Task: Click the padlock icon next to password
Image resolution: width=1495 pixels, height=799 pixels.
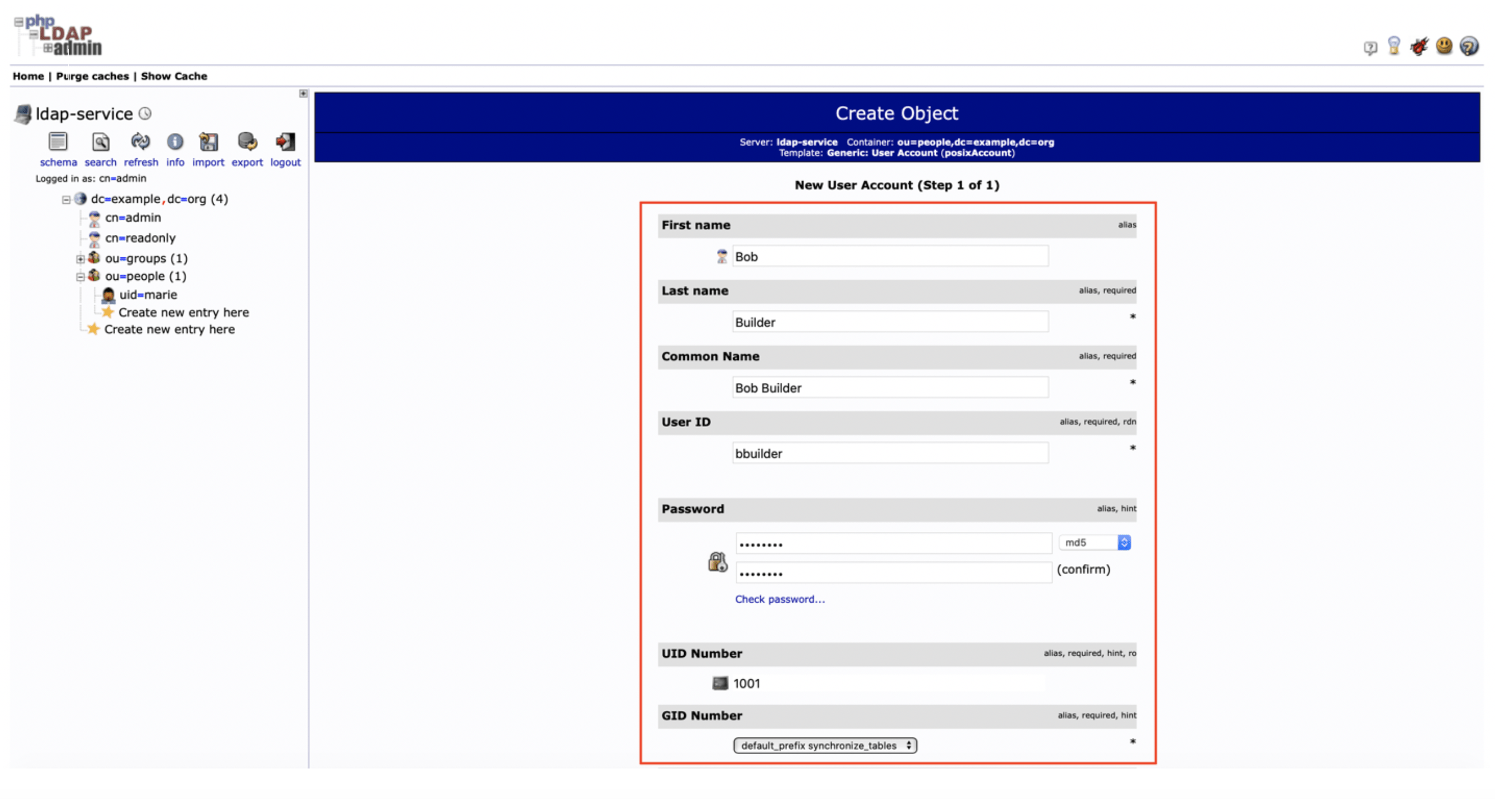Action: tap(718, 561)
